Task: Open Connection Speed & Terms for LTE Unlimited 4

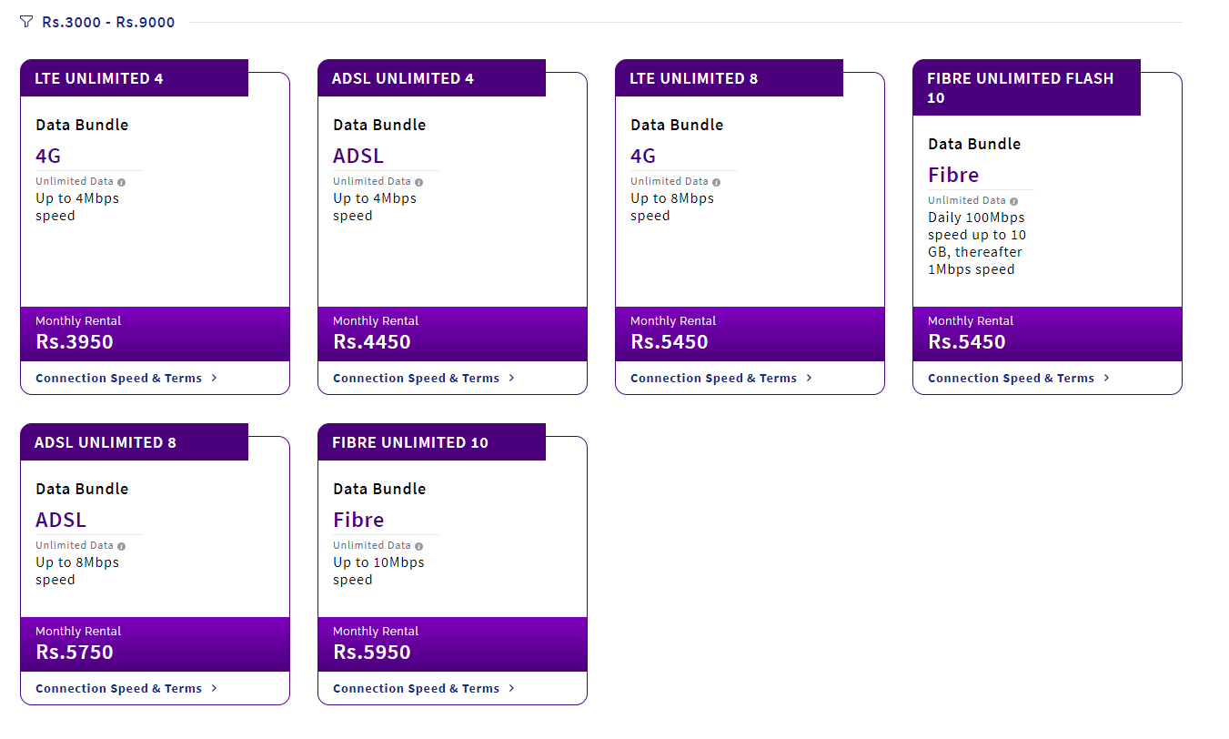Action: [x=126, y=378]
